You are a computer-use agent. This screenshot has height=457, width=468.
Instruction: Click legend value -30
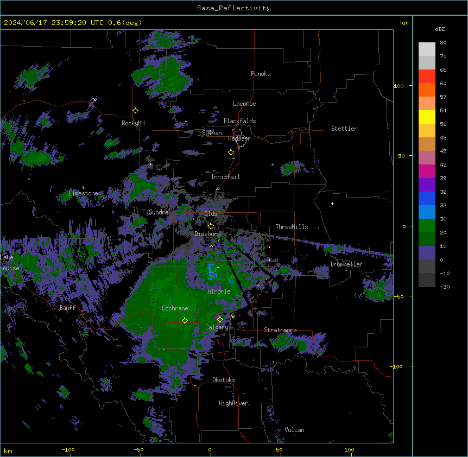(445, 287)
